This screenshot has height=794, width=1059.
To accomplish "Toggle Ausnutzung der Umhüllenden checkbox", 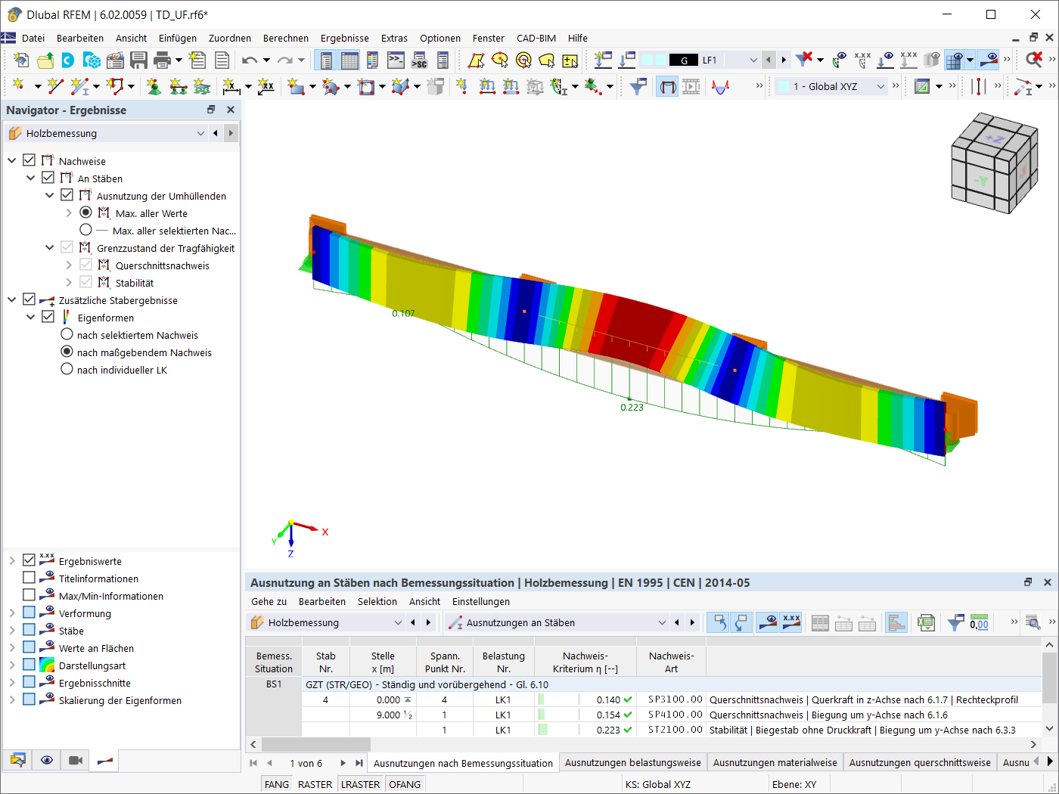I will [x=67, y=195].
